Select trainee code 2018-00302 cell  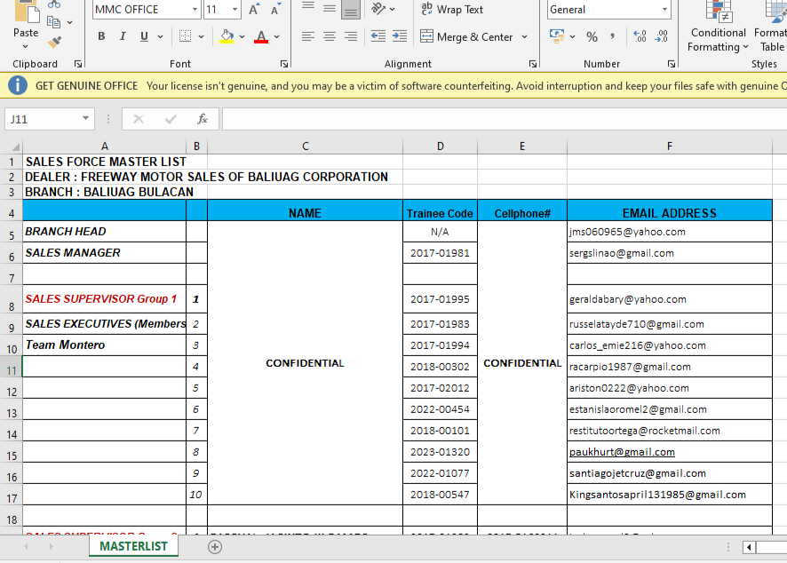point(440,367)
